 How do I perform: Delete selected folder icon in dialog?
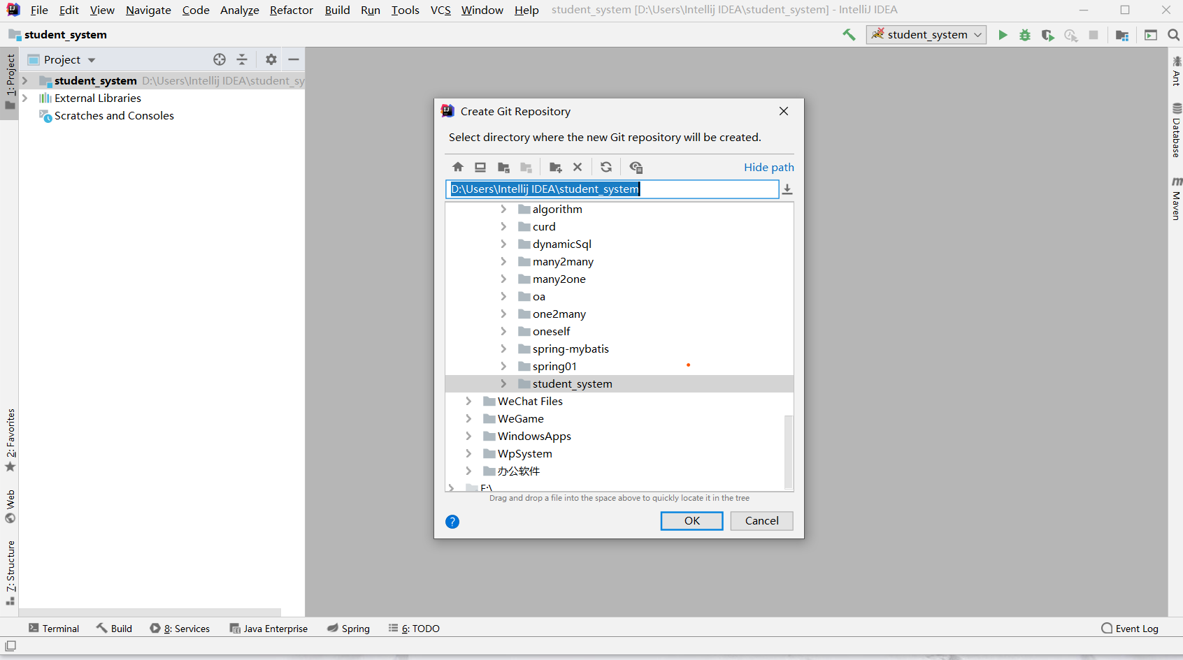[x=578, y=167]
